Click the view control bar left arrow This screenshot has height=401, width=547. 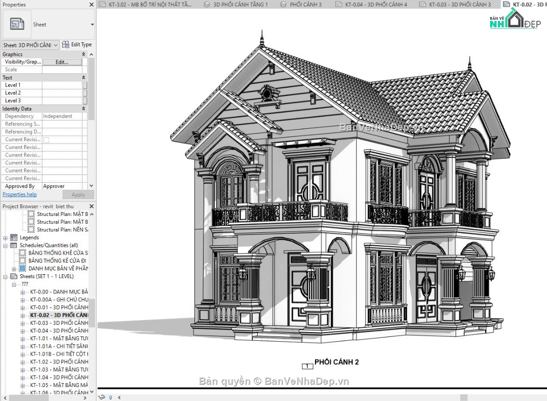pos(120,397)
